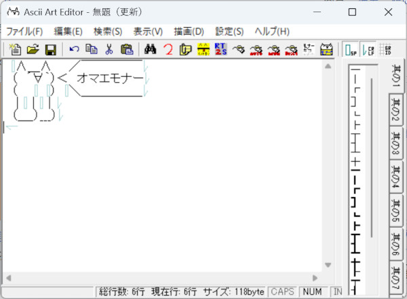The image size is (407, 299).
Task: Open the 設定(S) menu
Action: click(229, 31)
